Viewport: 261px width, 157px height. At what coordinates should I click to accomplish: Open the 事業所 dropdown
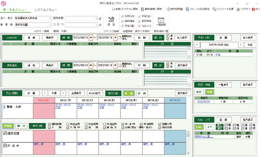pyautogui.click(x=50, y=25)
